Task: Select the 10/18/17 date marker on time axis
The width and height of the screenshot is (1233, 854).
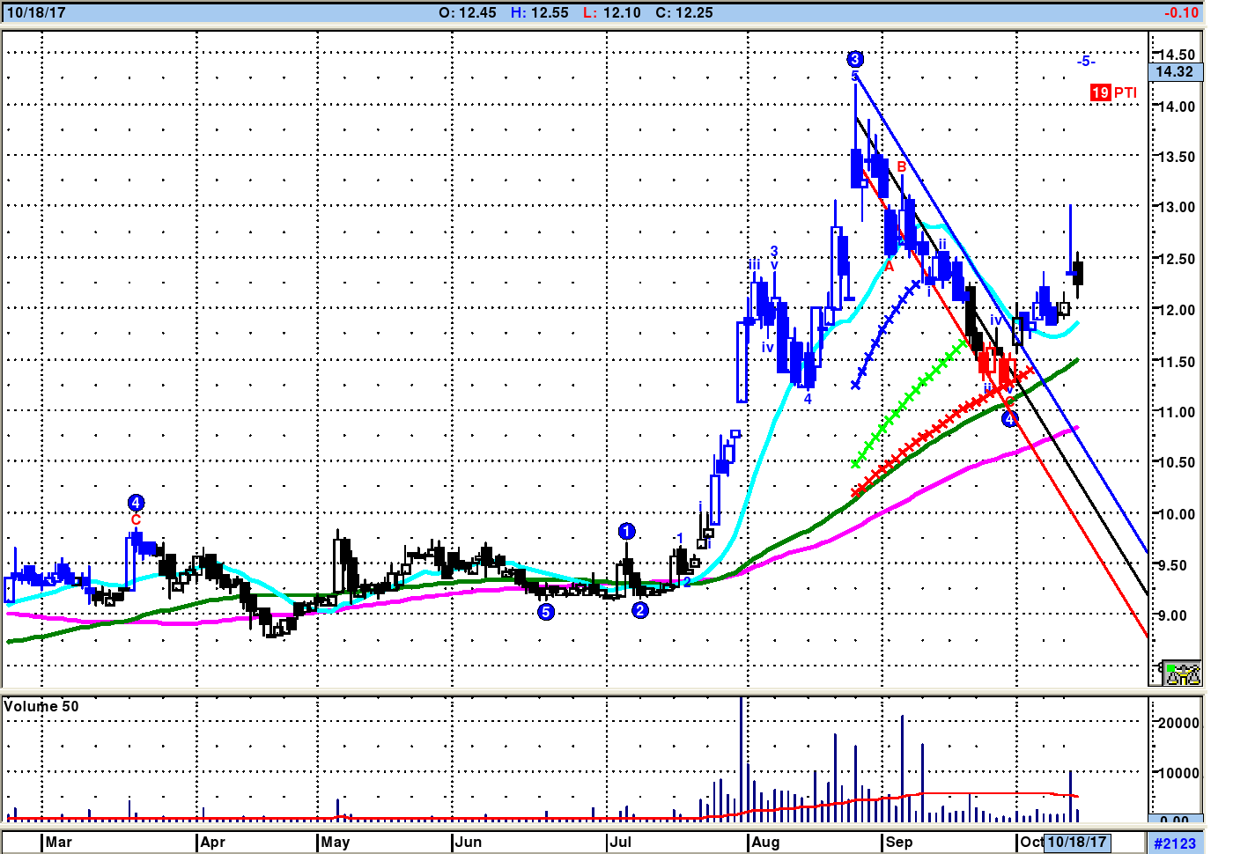Action: point(1077,842)
